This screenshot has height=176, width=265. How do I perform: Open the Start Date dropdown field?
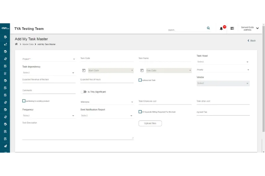[x=111, y=70]
